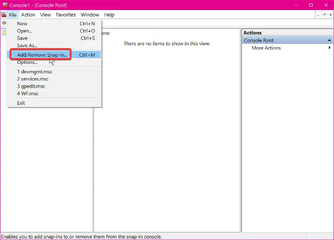334x240 pixels.
Task: Open the View menu
Action: click(45, 15)
